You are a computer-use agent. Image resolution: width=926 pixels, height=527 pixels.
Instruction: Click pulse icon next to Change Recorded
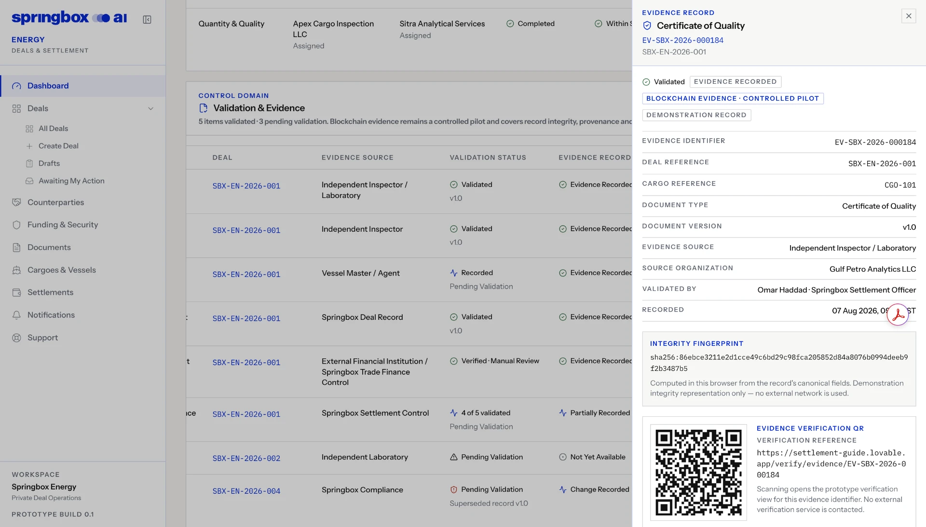click(562, 489)
